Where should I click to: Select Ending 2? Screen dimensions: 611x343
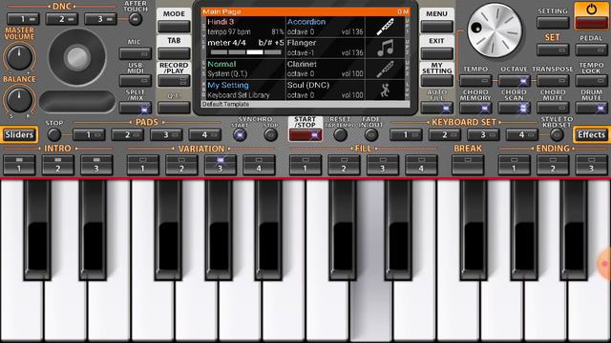click(553, 165)
